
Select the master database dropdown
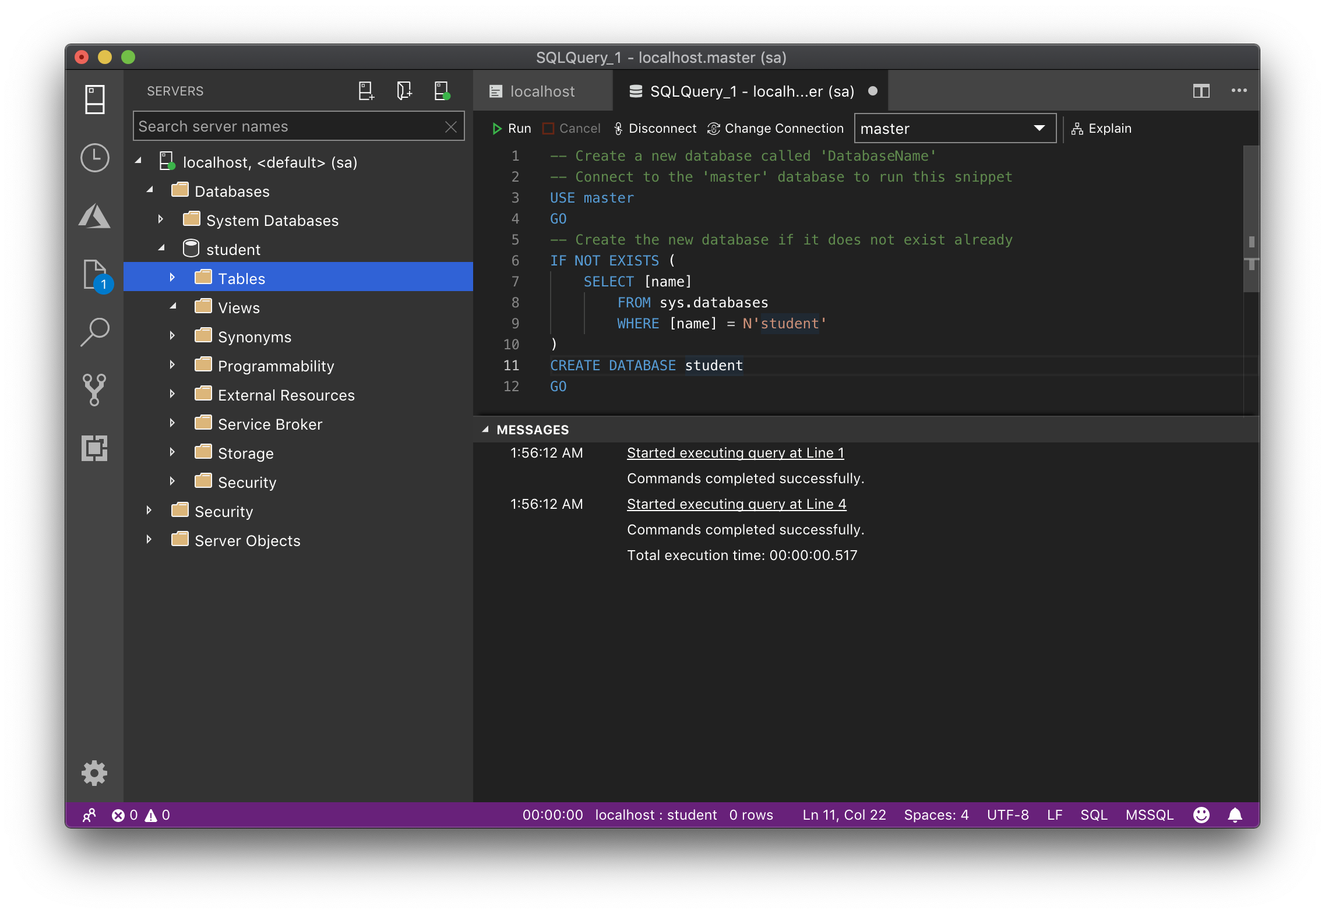pos(953,127)
